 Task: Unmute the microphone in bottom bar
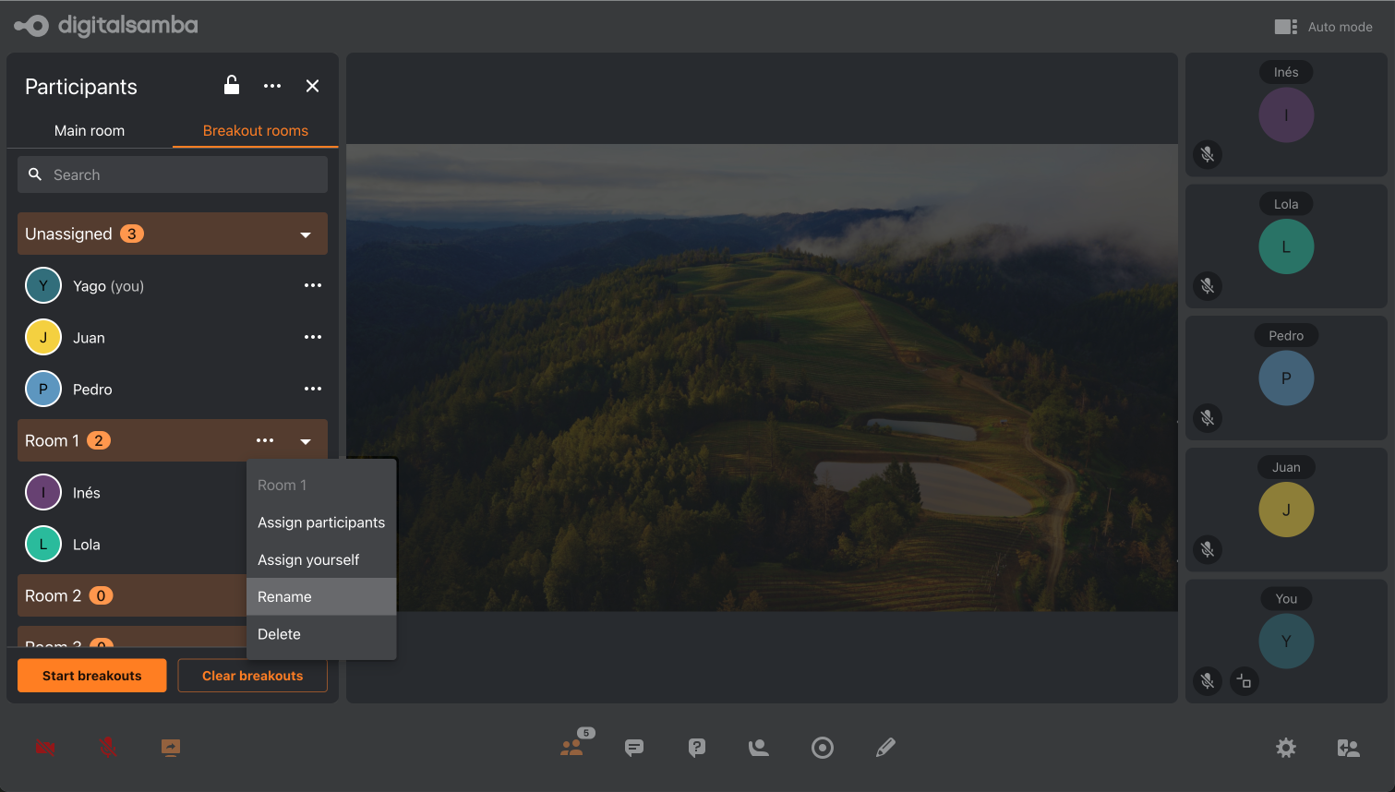click(x=108, y=748)
